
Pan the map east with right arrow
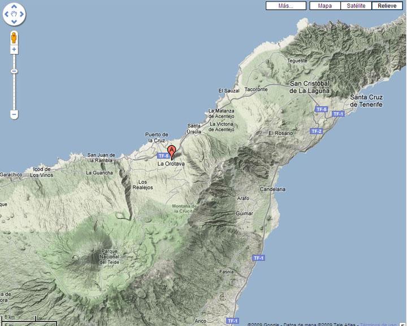click(22, 14)
